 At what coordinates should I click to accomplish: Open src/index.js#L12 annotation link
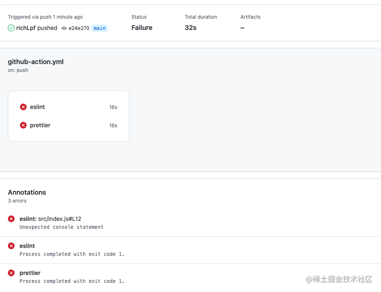point(60,219)
